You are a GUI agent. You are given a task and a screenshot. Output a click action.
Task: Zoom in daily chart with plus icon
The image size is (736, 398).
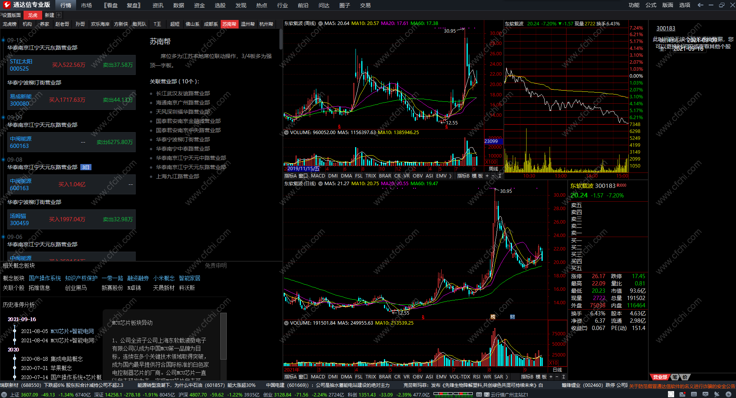(x=551, y=377)
